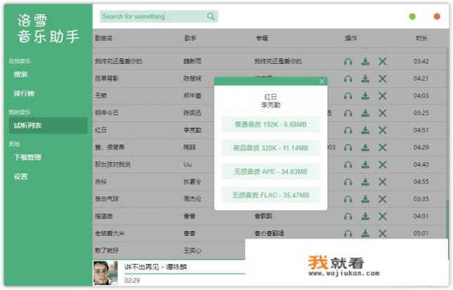Open 设置 settings page
Image resolution: width=453 pixels, height=290 pixels.
click(x=21, y=176)
